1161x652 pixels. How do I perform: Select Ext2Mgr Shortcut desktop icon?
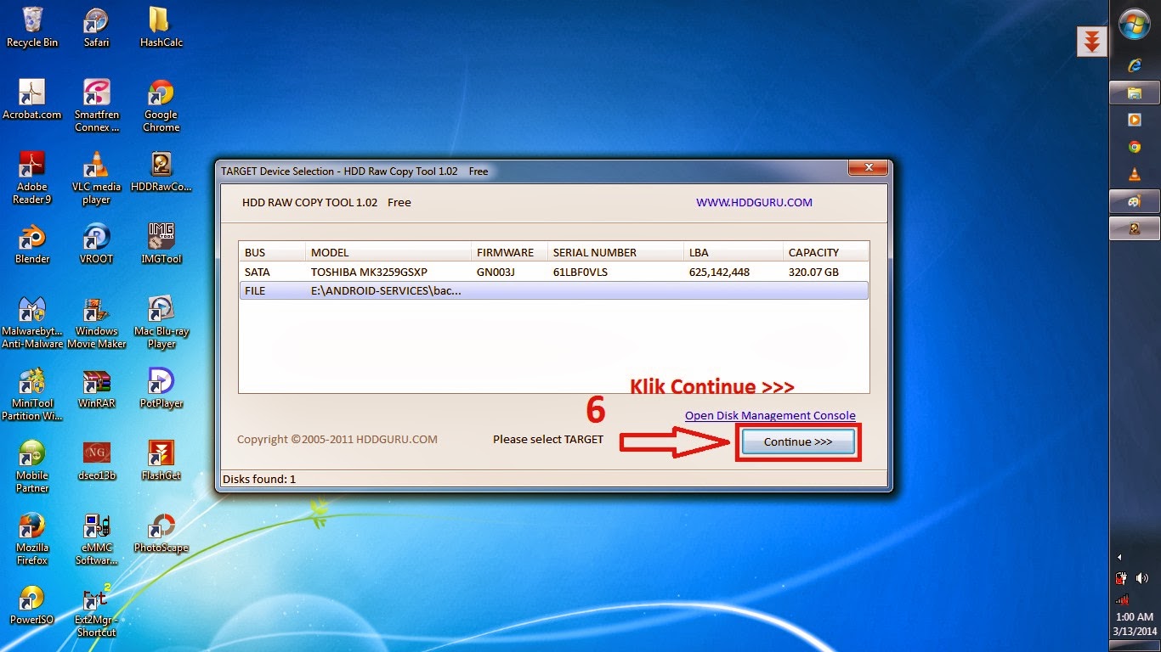[x=96, y=610]
